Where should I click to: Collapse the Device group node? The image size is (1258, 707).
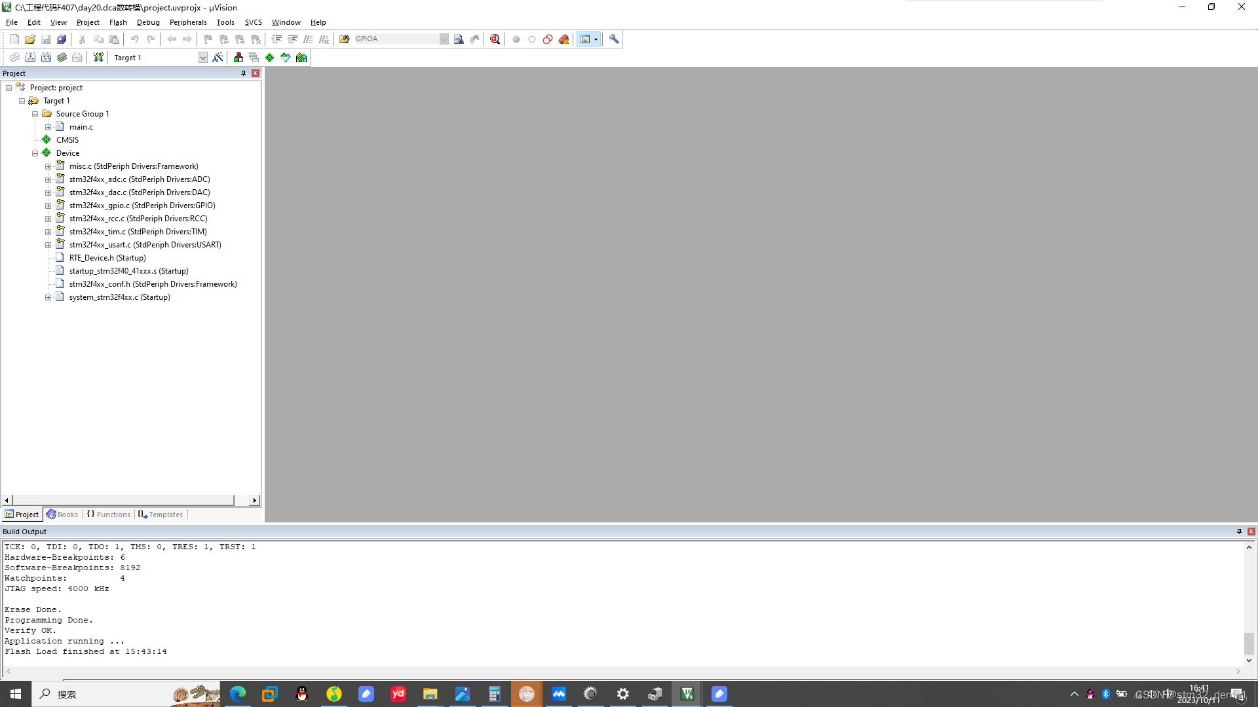point(35,153)
